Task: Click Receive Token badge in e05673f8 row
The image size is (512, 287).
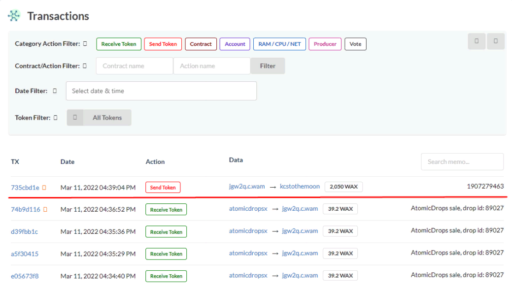Action: (166, 276)
